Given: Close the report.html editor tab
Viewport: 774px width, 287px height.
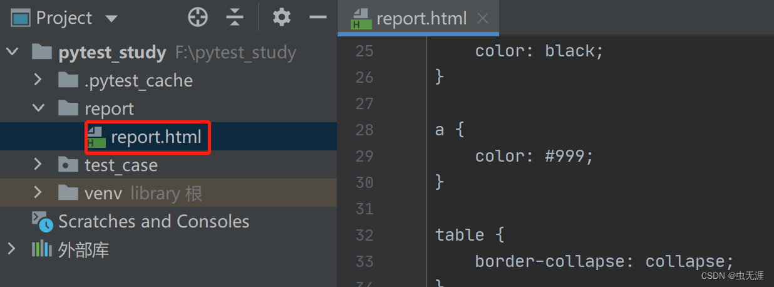Looking at the screenshot, I should (x=482, y=18).
